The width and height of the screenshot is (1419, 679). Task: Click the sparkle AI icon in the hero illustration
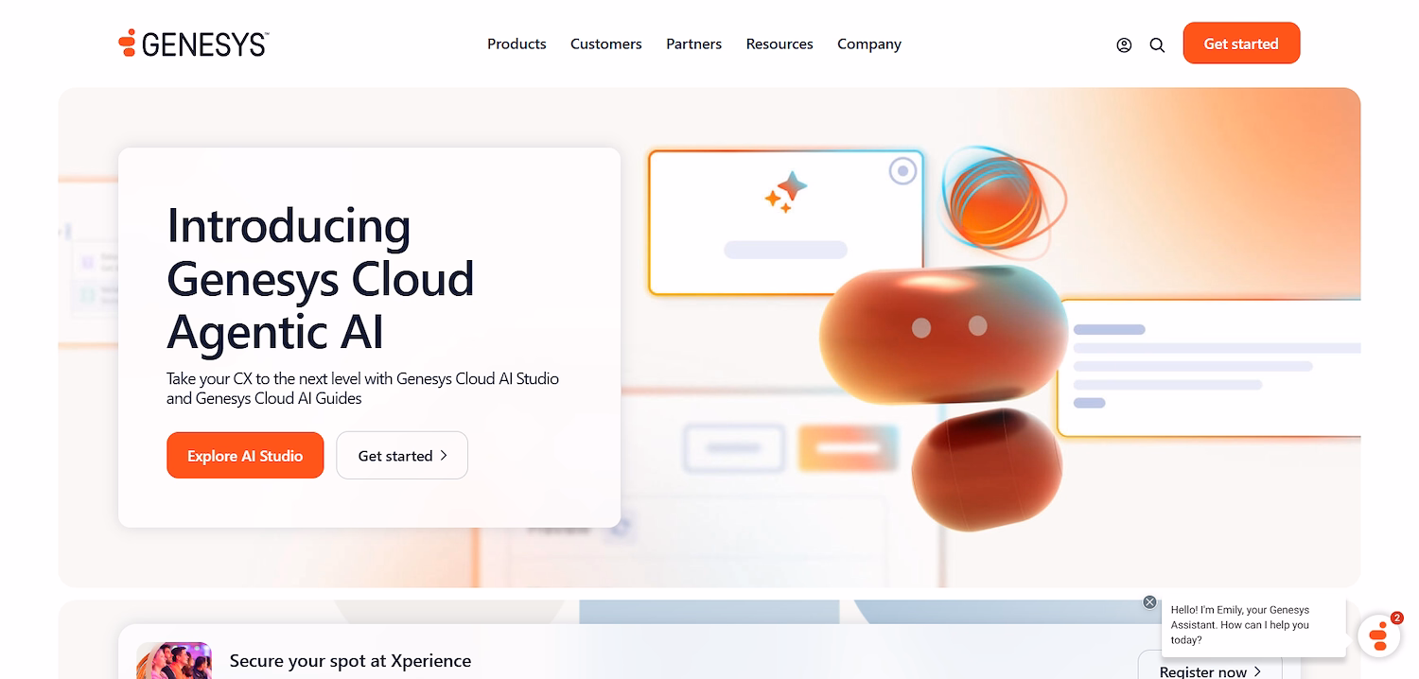(785, 189)
